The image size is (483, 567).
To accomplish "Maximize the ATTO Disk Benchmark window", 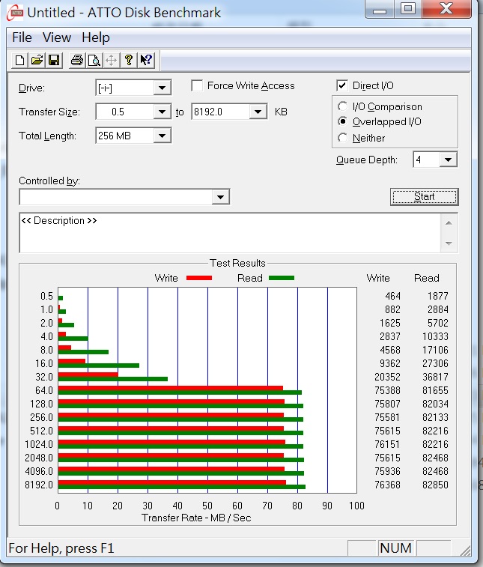I will [x=408, y=8].
